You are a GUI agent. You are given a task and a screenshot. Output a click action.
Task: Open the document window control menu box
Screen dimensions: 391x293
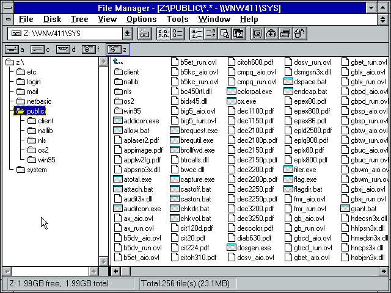[x=8, y=19]
